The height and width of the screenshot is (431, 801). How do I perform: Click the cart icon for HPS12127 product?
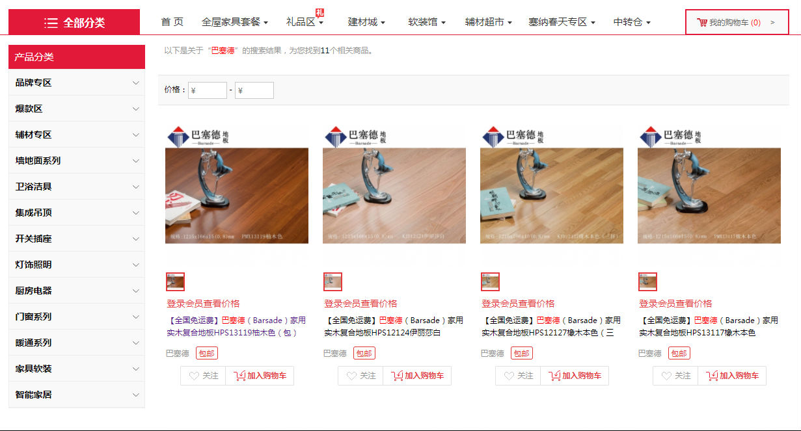pos(554,376)
